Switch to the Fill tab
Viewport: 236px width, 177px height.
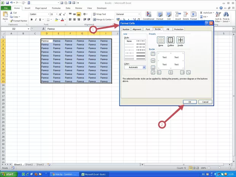click(x=168, y=29)
